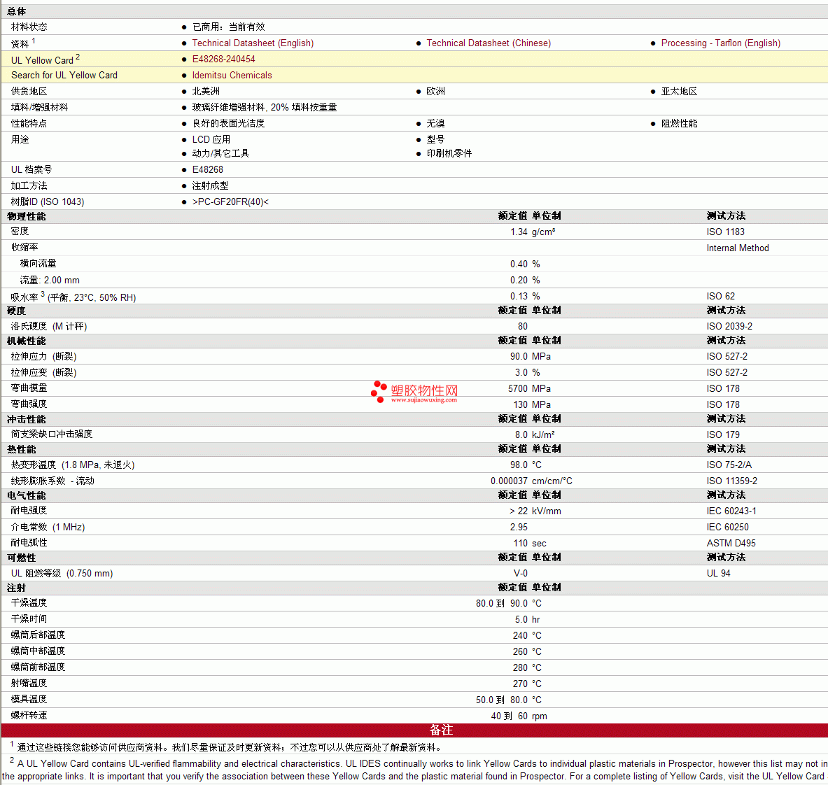Click the ISO 179 test method
Viewport: 828px width, 785px height.
[x=723, y=435]
